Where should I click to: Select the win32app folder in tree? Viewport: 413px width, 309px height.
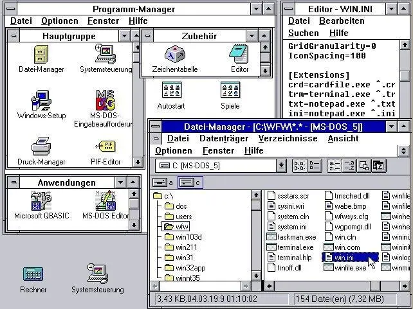tap(185, 268)
